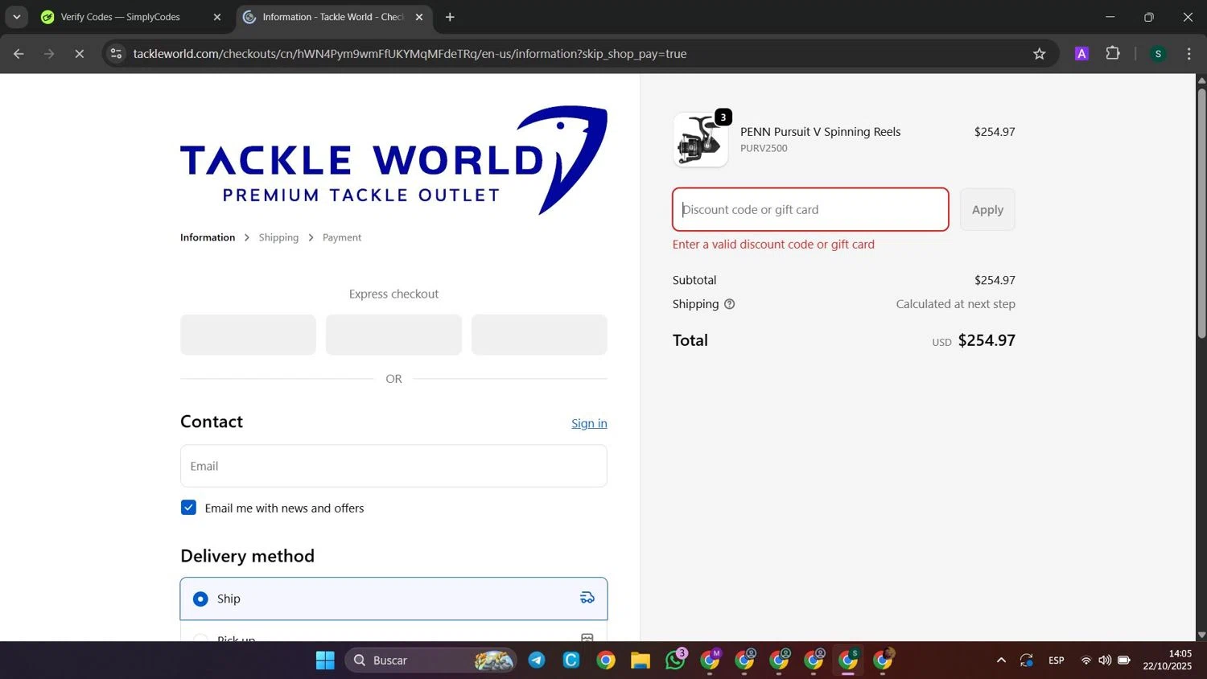Click the sync status tray icon
This screenshot has height=679, width=1207.
click(x=1027, y=660)
